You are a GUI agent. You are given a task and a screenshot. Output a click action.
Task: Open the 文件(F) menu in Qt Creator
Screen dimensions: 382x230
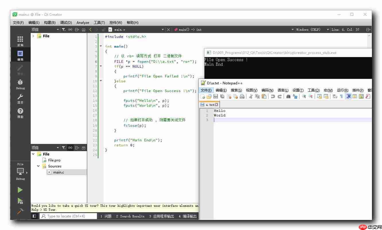18,23
